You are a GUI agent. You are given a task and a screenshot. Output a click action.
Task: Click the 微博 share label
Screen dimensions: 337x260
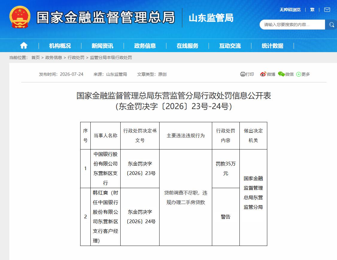pos(271,74)
